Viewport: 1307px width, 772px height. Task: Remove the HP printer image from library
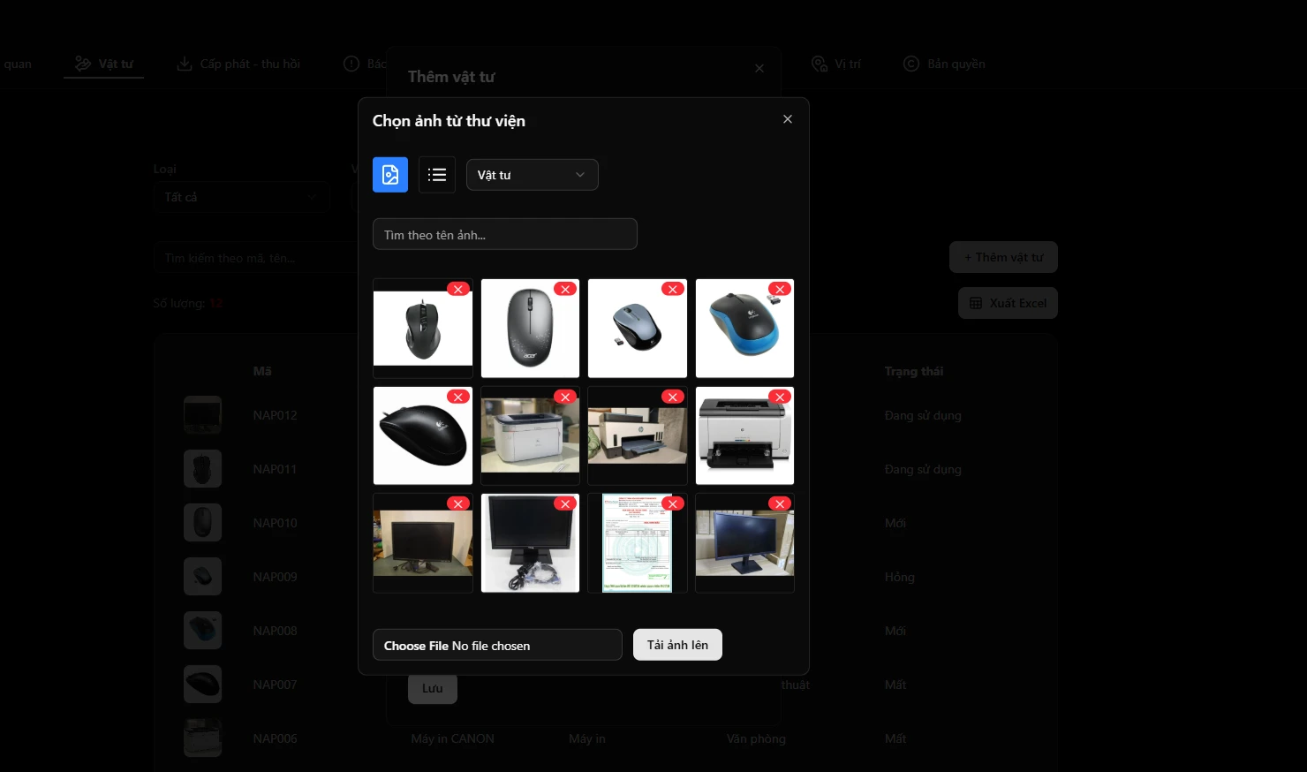coord(672,397)
